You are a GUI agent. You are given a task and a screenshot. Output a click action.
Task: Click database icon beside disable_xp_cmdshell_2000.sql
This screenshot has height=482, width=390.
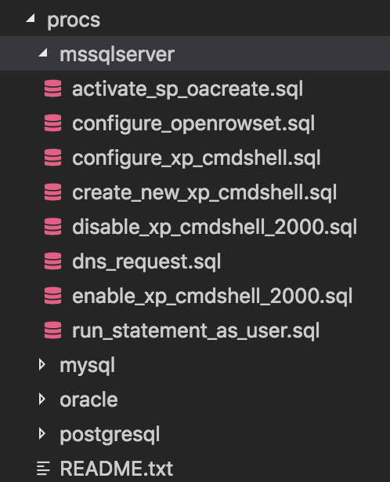tap(52, 227)
